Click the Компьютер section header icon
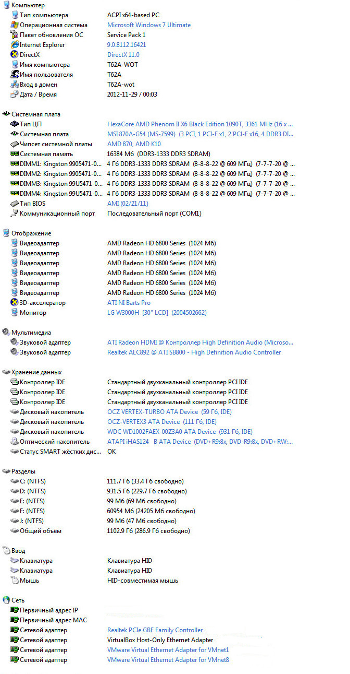The height and width of the screenshot is (674, 350). (6, 5)
